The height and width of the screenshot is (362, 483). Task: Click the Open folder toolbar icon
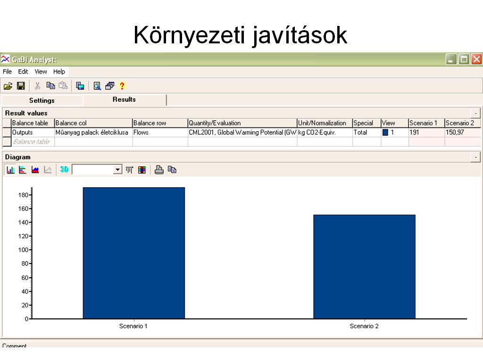click(8, 86)
